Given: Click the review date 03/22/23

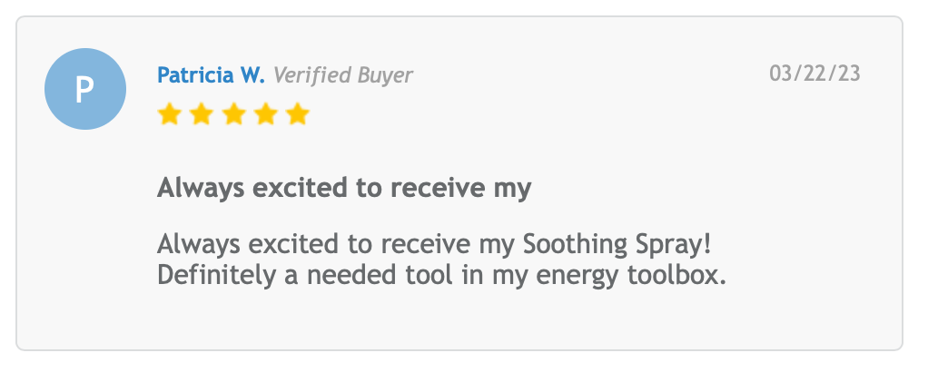Looking at the screenshot, I should click(x=814, y=74).
